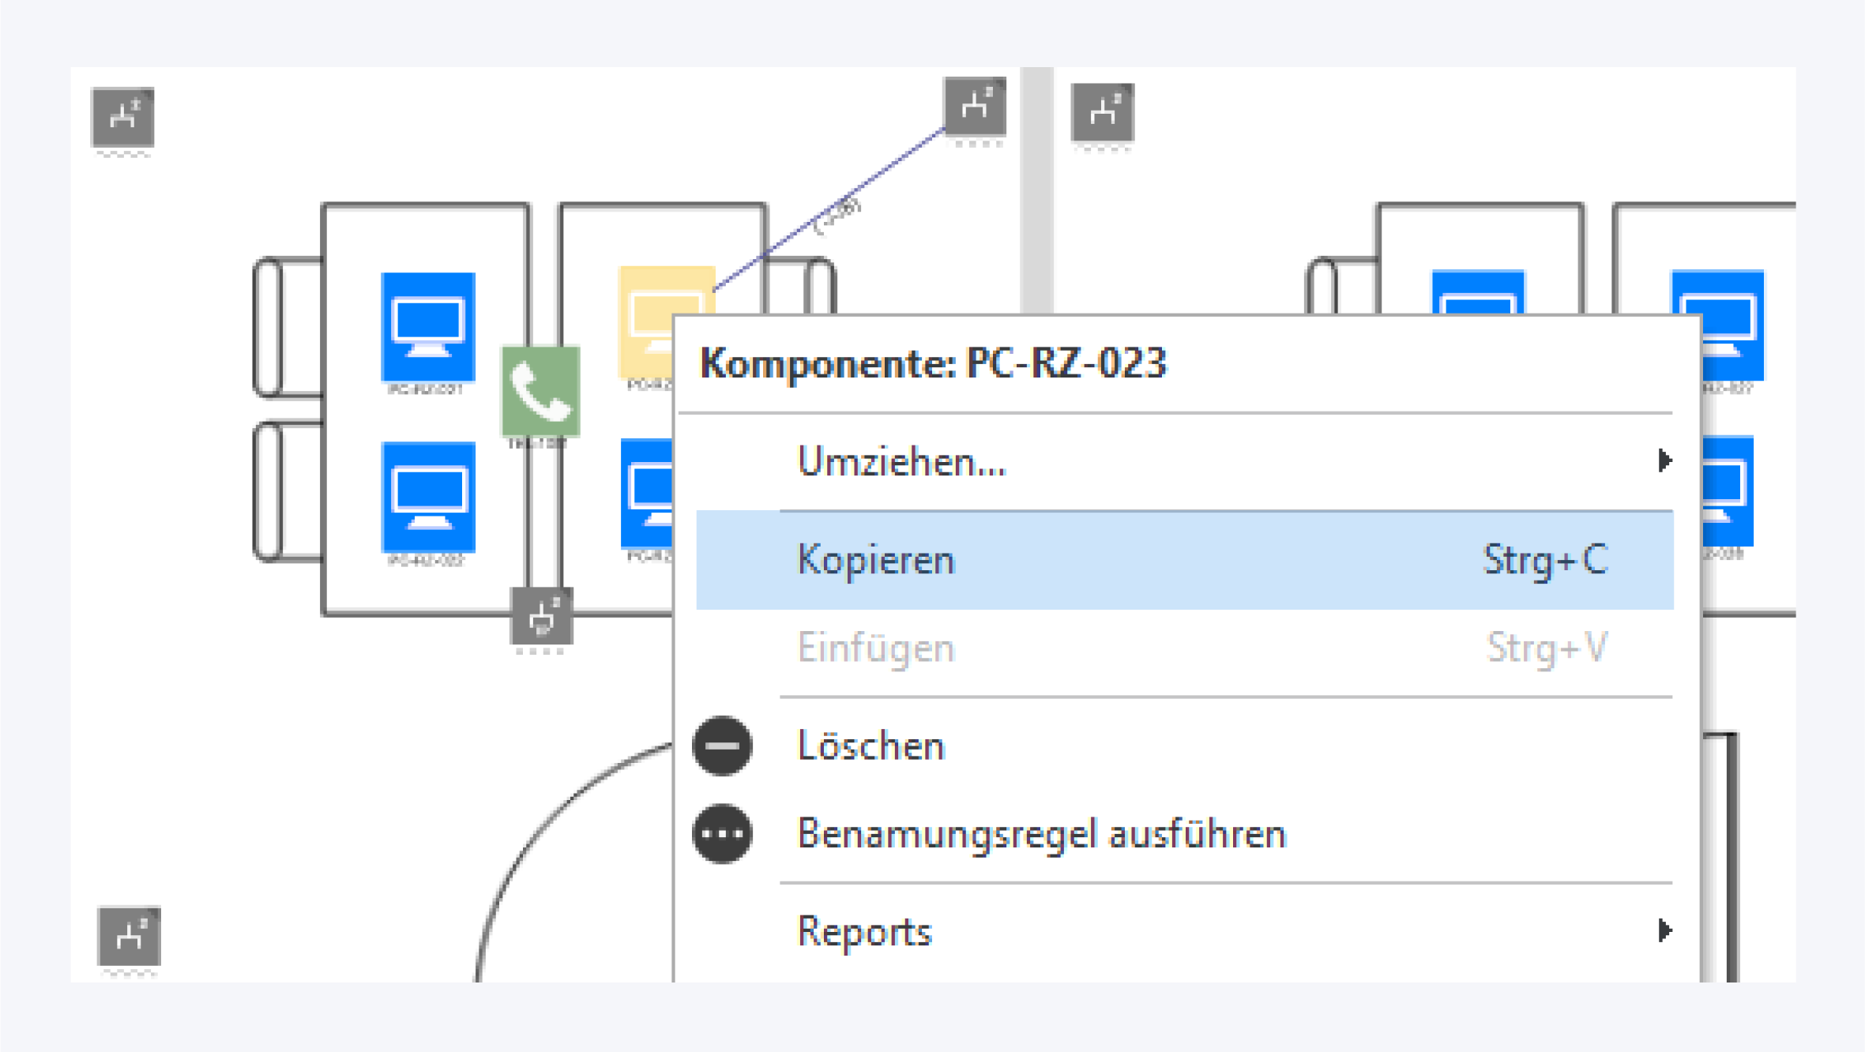Image resolution: width=1865 pixels, height=1052 pixels.
Task: Run Benamungsregel ausführen menu entry
Action: click(1041, 835)
